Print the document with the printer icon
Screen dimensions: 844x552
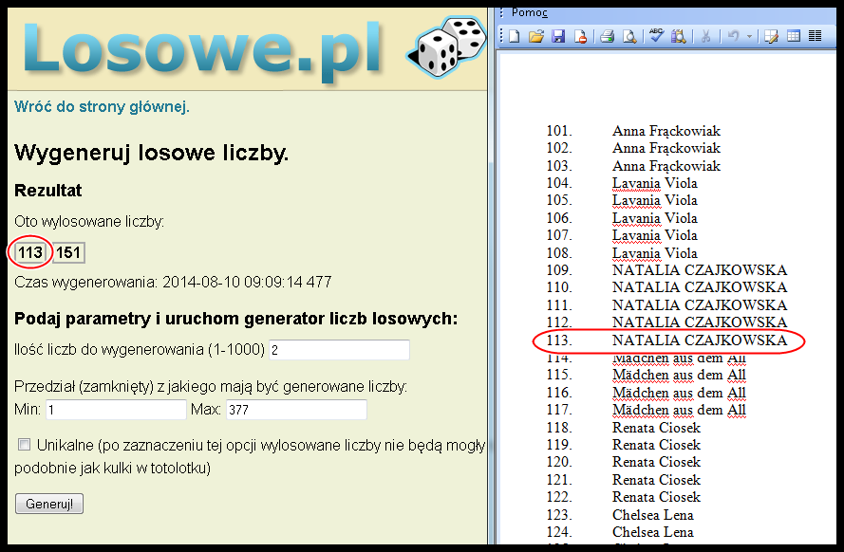608,37
